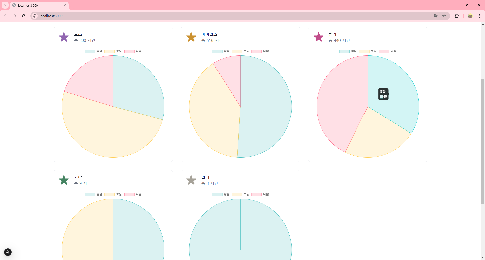Toggle 나쁨 legend in 아이리스 chart
485x260 pixels.
[260, 51]
